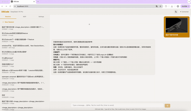The height and width of the screenshot is (111, 191).
Task: Click the 图片内容概述 heading in reply
Action: coord(58,44)
